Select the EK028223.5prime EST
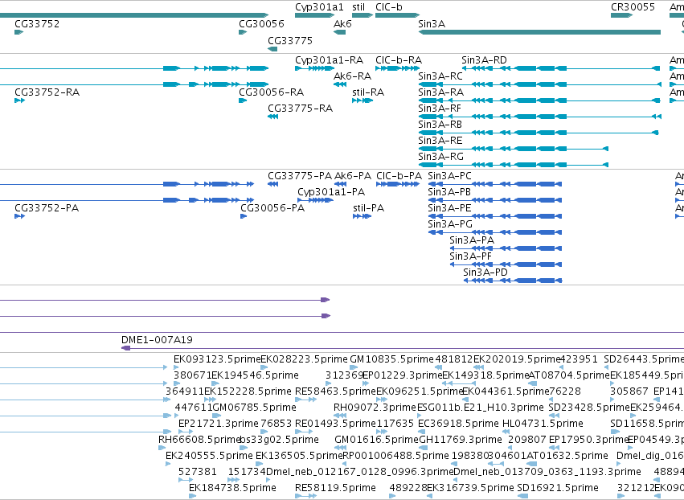This screenshot has width=684, height=500. pyautogui.click(x=264, y=367)
